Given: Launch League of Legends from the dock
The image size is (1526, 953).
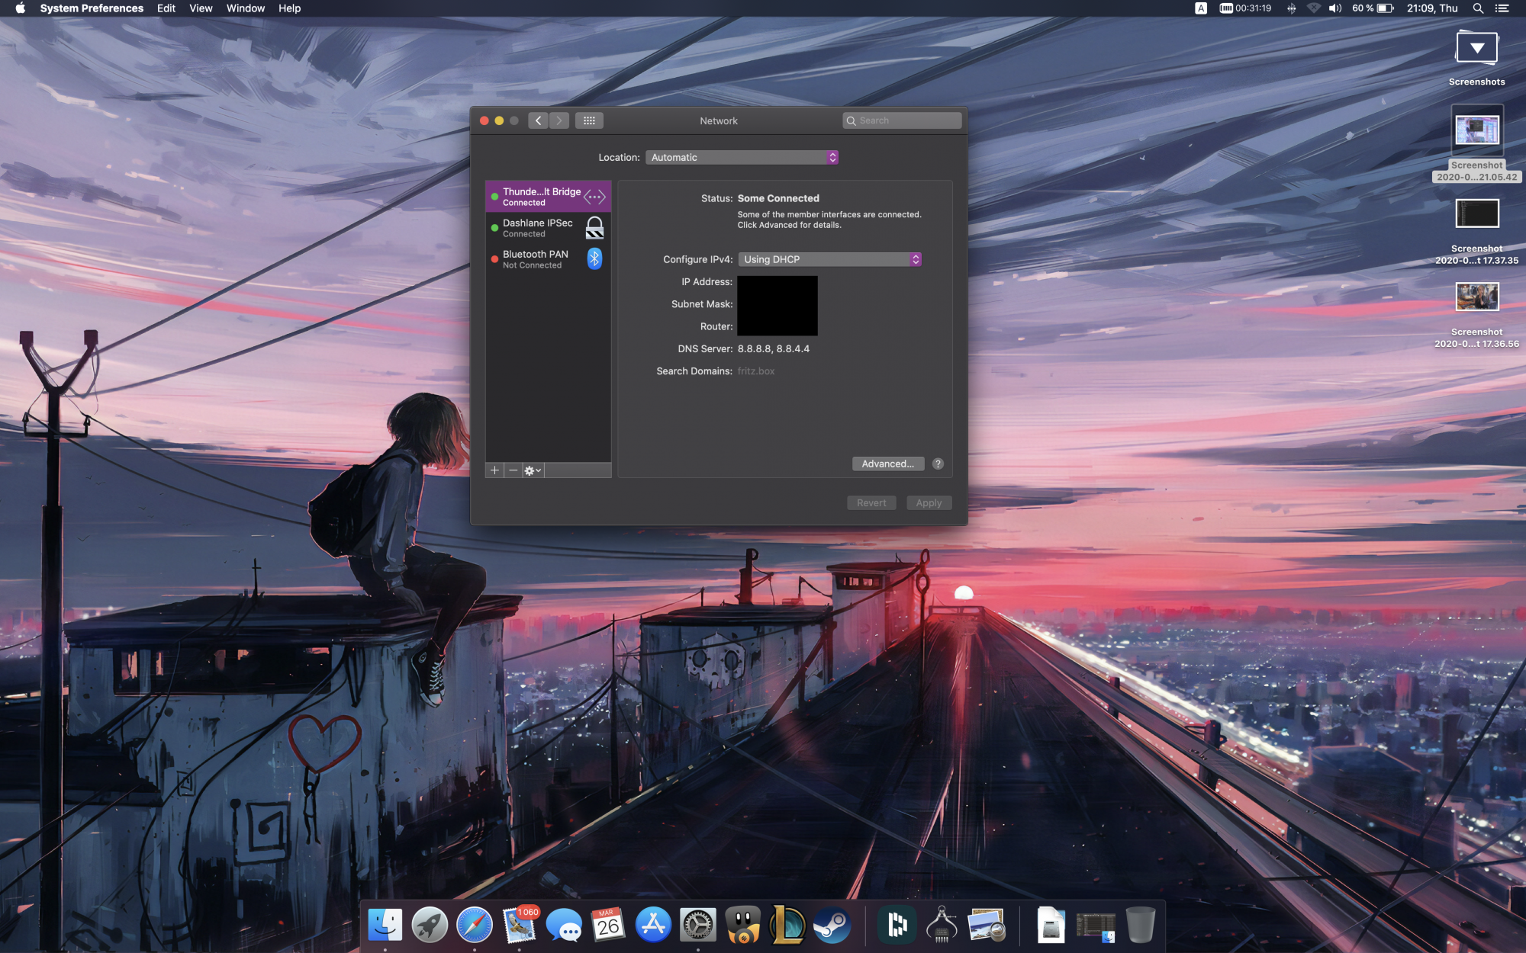Looking at the screenshot, I should coord(787,925).
